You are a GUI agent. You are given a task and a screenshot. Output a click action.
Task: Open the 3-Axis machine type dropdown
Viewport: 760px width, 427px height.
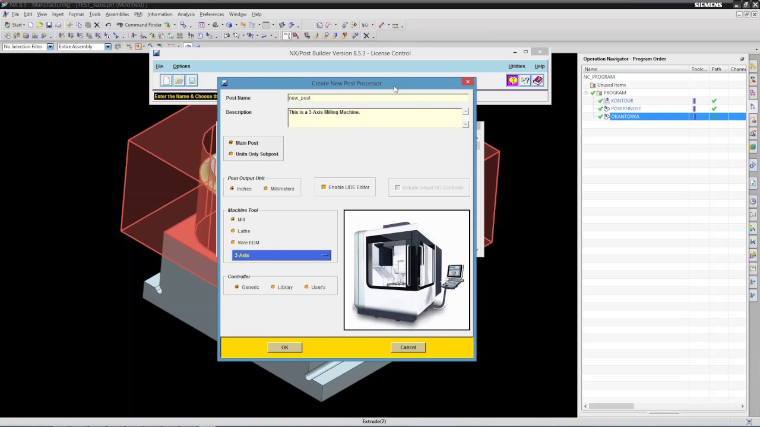(281, 255)
